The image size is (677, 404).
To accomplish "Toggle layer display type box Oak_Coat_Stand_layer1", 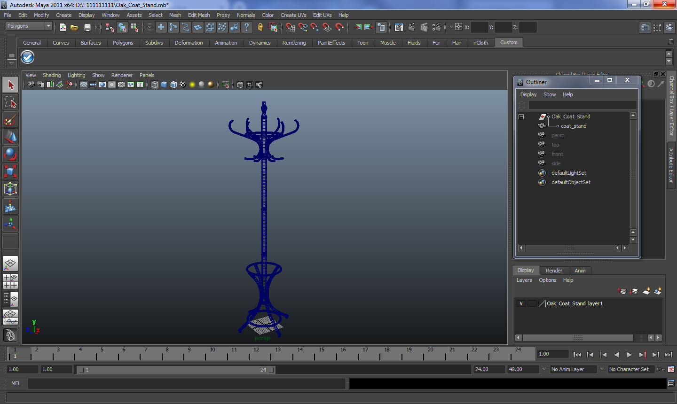I will [532, 303].
